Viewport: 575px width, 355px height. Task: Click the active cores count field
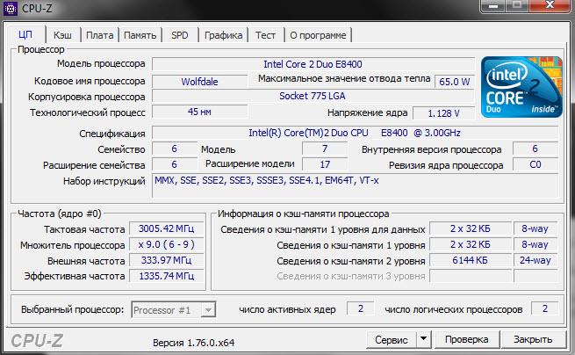pos(361,308)
